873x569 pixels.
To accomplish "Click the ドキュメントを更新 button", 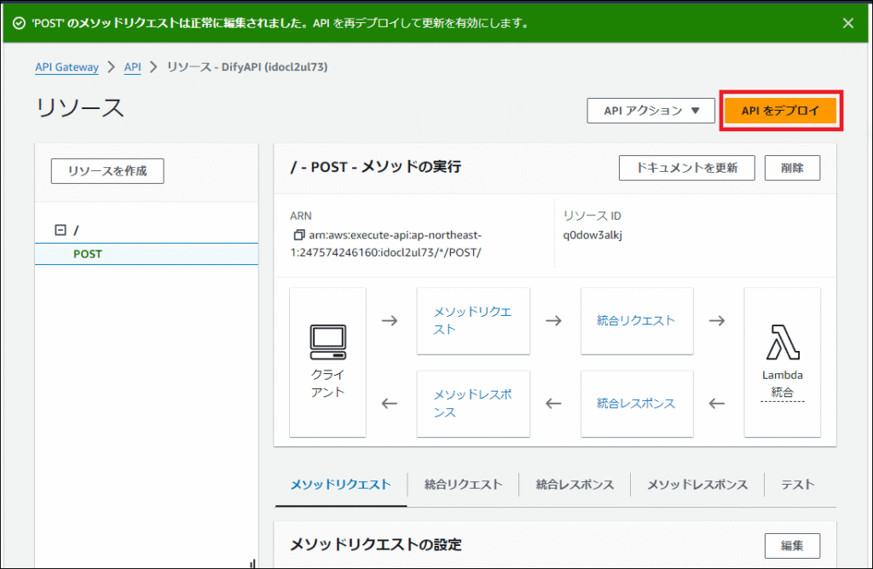I will tap(686, 168).
